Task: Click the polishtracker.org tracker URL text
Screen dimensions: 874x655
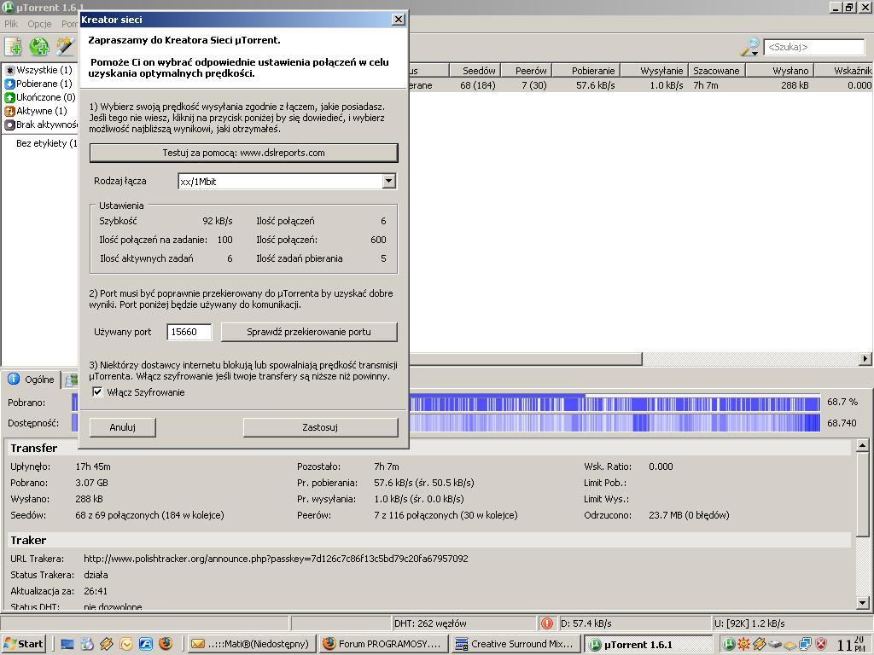Action: tap(276, 559)
